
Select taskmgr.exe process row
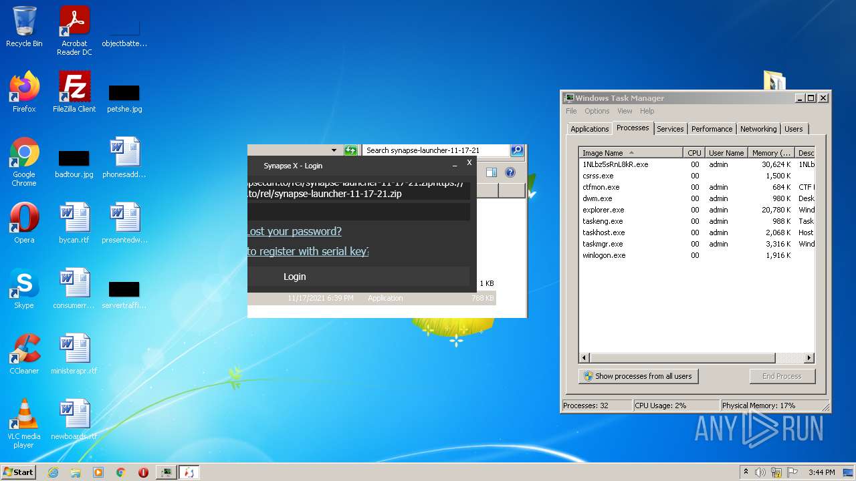click(696, 244)
